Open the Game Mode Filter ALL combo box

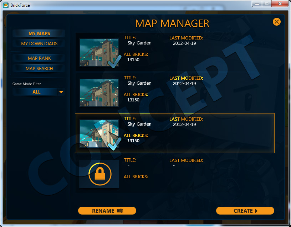coord(39,92)
